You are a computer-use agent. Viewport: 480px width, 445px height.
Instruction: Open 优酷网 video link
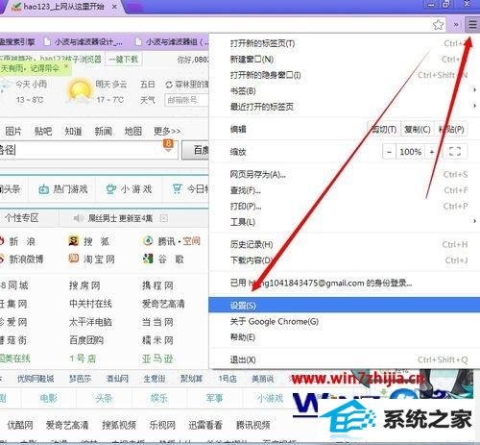pos(20,425)
